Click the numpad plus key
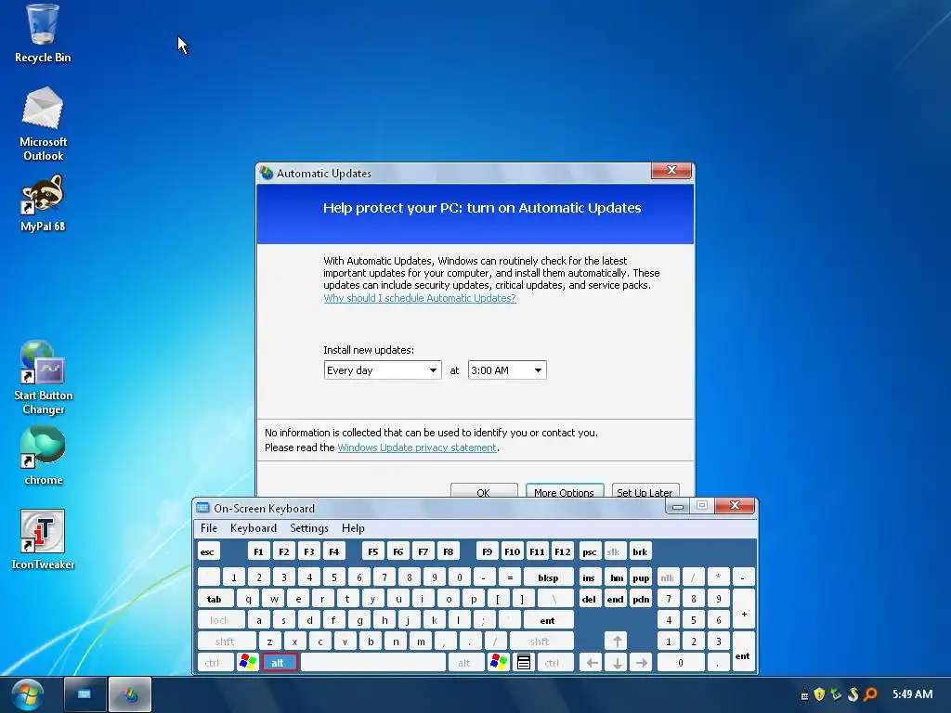Screen dimensions: 951x713 744,609
